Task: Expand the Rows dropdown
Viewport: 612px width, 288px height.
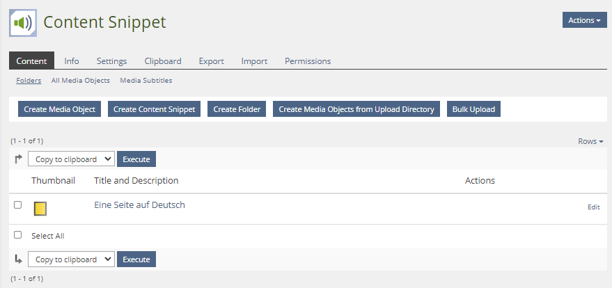Action: point(590,141)
